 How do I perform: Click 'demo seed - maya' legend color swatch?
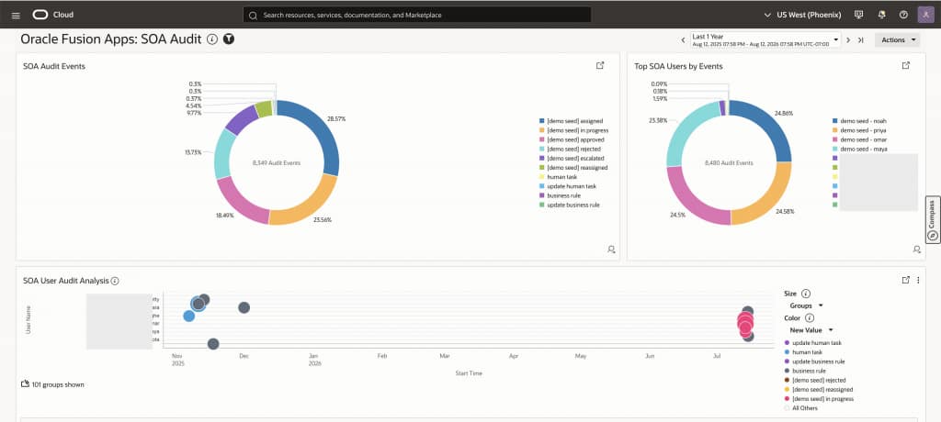point(834,149)
